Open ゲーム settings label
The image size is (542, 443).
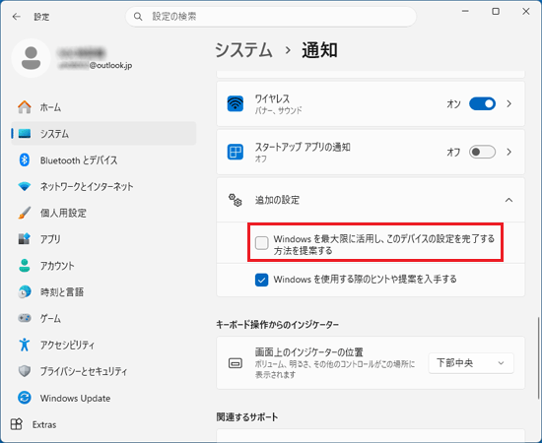point(51,318)
